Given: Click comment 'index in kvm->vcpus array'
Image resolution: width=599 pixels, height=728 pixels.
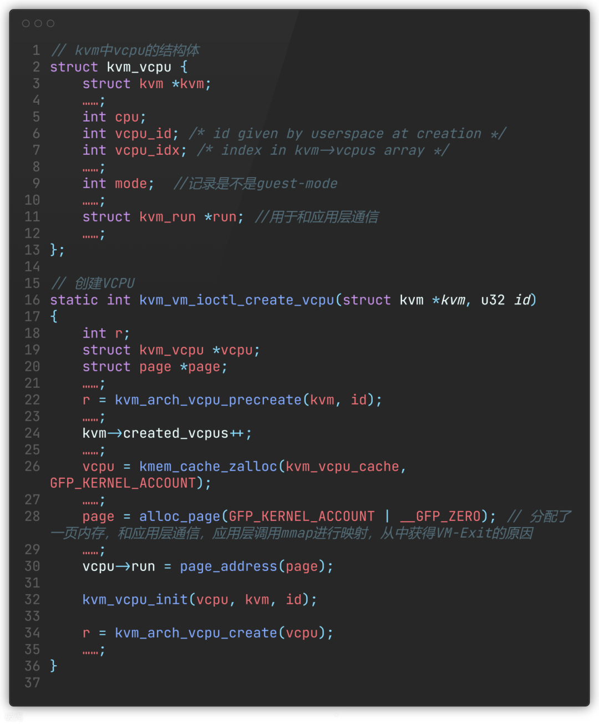Looking at the screenshot, I should click(x=323, y=150).
